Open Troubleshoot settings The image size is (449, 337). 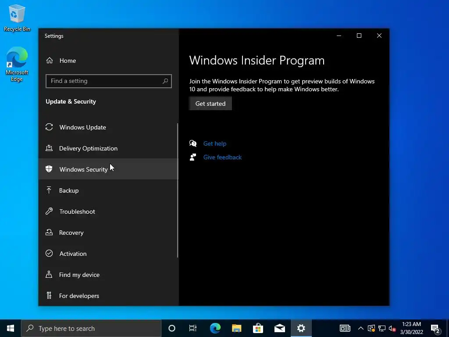pyautogui.click(x=108, y=212)
